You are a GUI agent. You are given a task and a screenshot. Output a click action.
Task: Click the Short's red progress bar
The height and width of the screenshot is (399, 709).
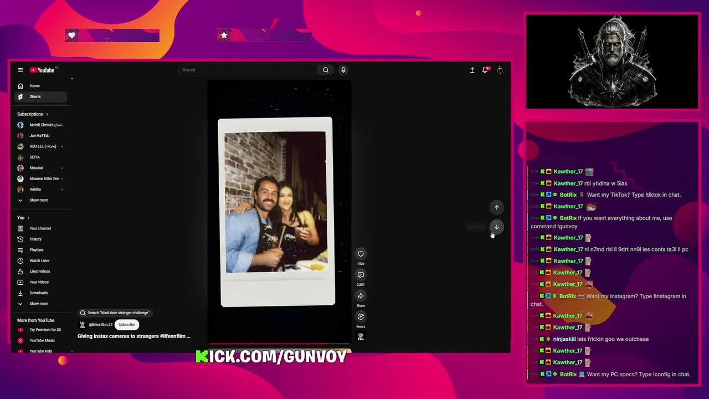[279, 344]
